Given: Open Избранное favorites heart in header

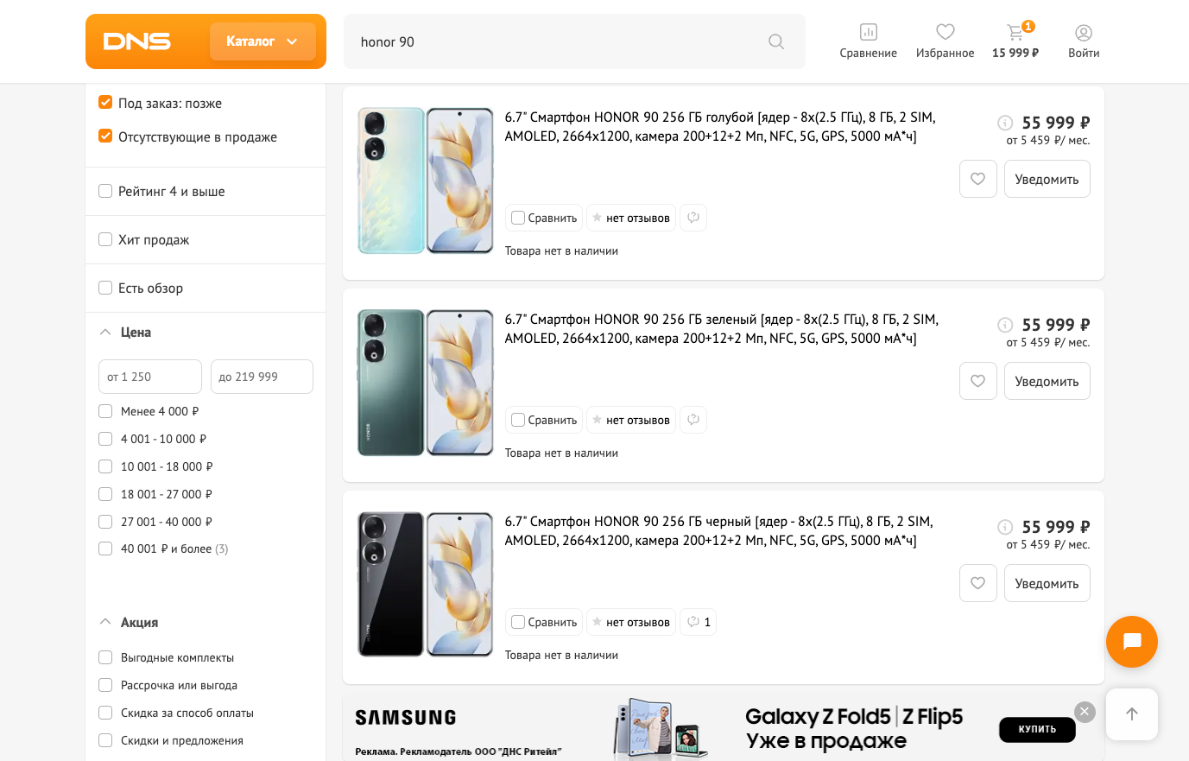Looking at the screenshot, I should point(945,33).
